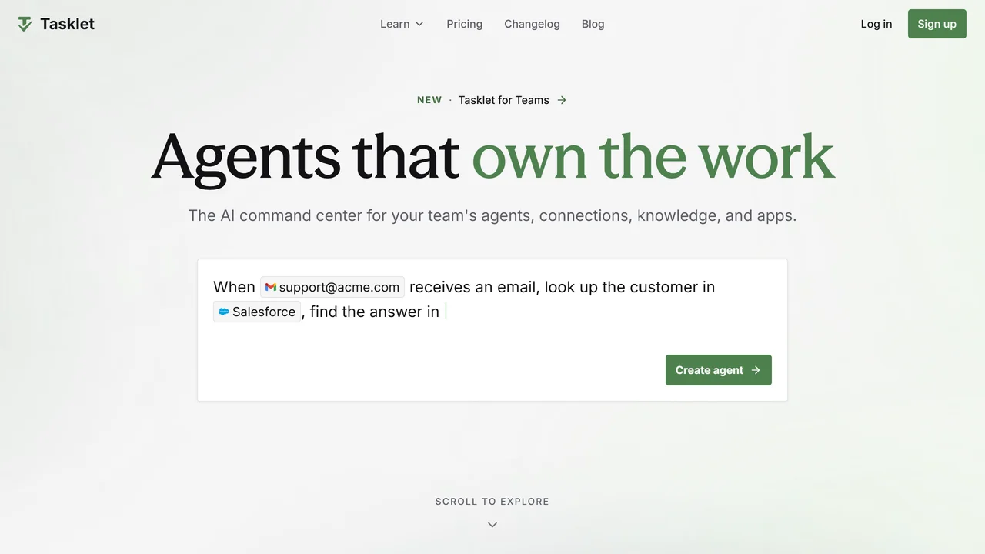
Task: Open the Learn dropdown menu
Action: tap(402, 24)
